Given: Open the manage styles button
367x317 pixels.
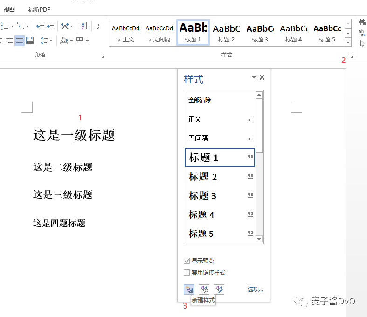Looking at the screenshot, I should (219, 289).
